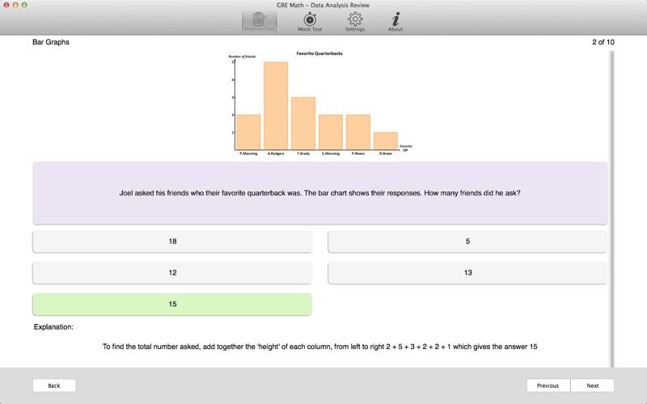Click the purple question text box
Image resolution: width=647 pixels, height=404 pixels.
click(x=319, y=193)
